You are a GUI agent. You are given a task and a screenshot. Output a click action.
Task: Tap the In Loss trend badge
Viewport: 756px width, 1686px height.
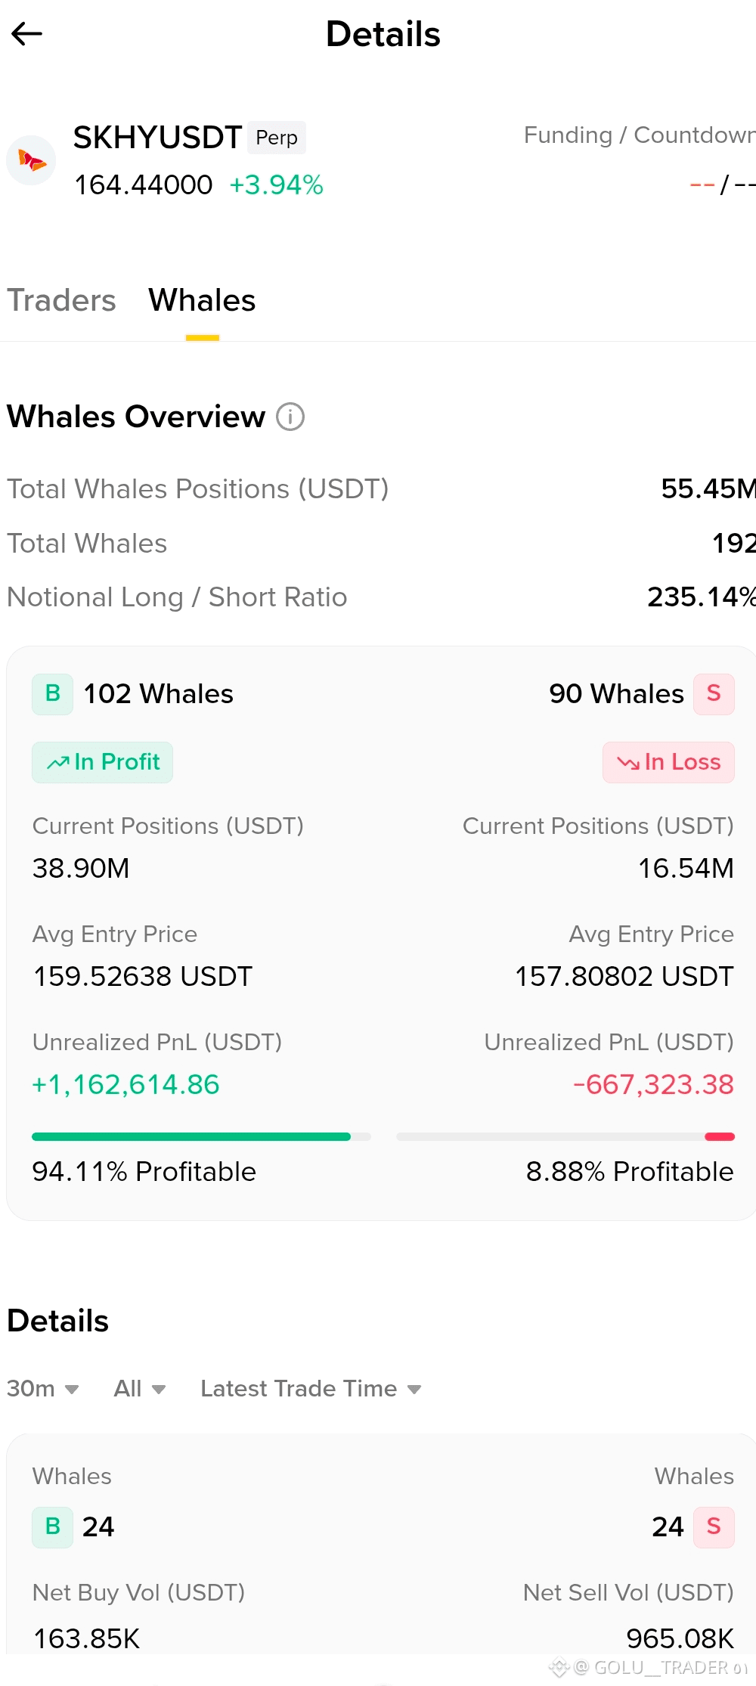coord(668,762)
